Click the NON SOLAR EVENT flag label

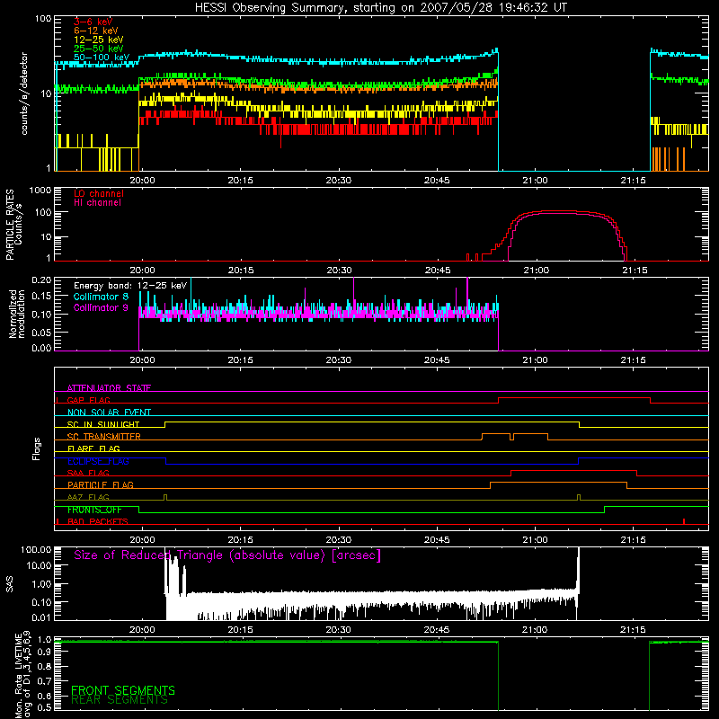[x=109, y=413]
